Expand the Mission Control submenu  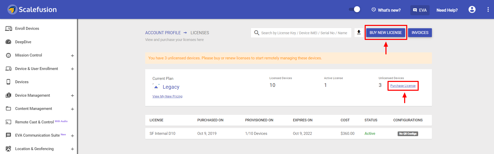click(x=72, y=55)
